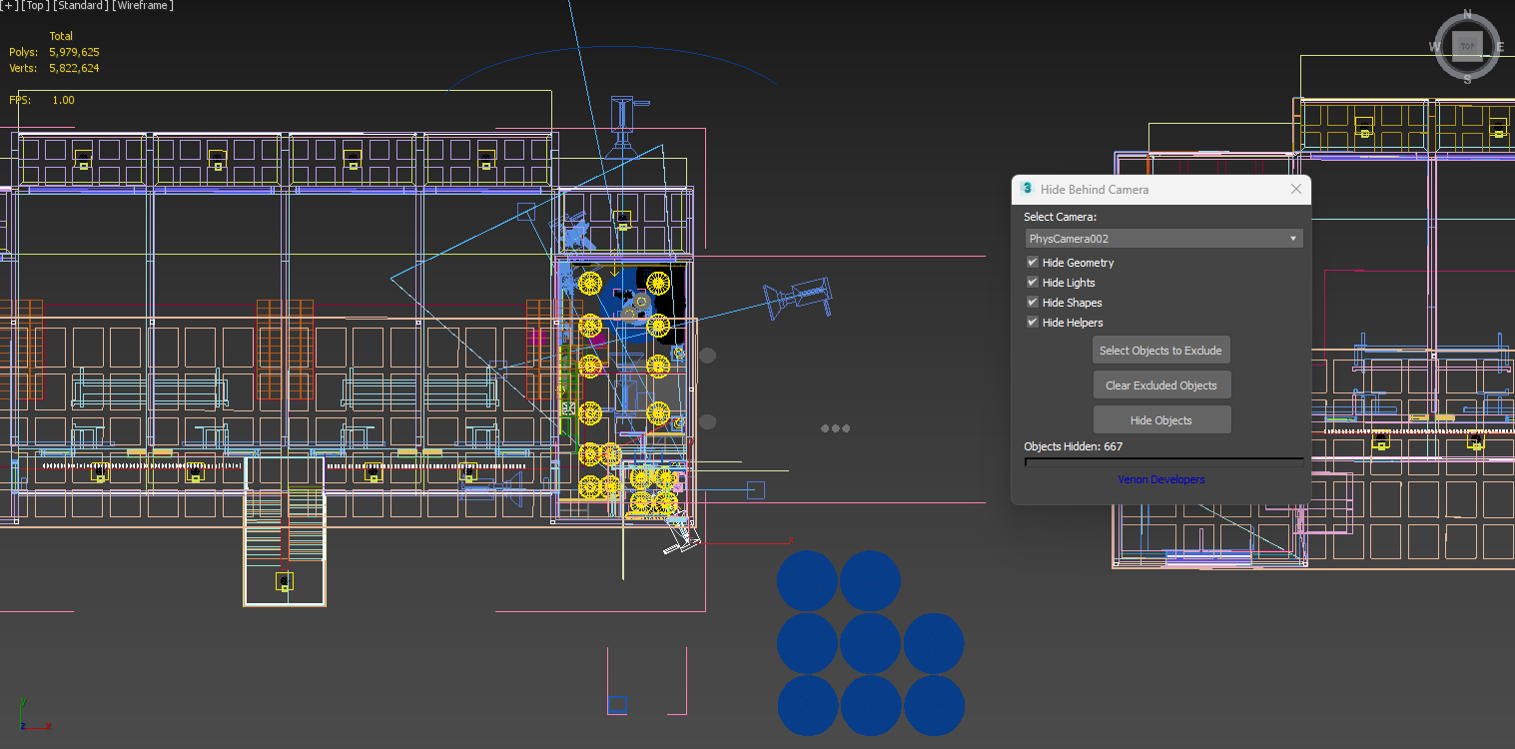Screen dimensions: 1515x749
Task: Open the [+] viewport general menu
Action: pos(9,6)
